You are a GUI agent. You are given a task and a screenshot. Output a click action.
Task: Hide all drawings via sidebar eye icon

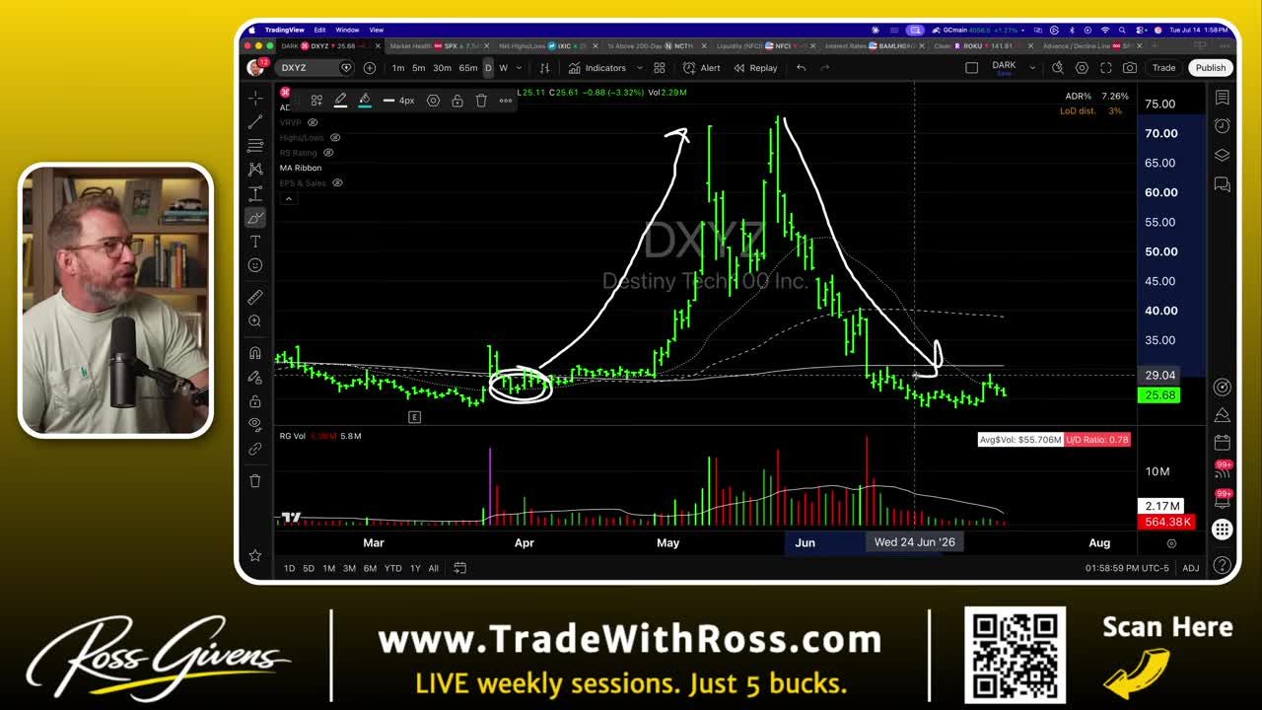coord(255,425)
